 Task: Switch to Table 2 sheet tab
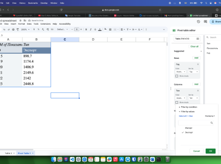pos(8,153)
